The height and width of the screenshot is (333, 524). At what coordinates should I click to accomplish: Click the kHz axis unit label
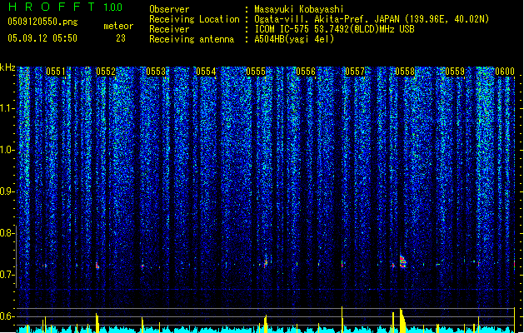7,67
